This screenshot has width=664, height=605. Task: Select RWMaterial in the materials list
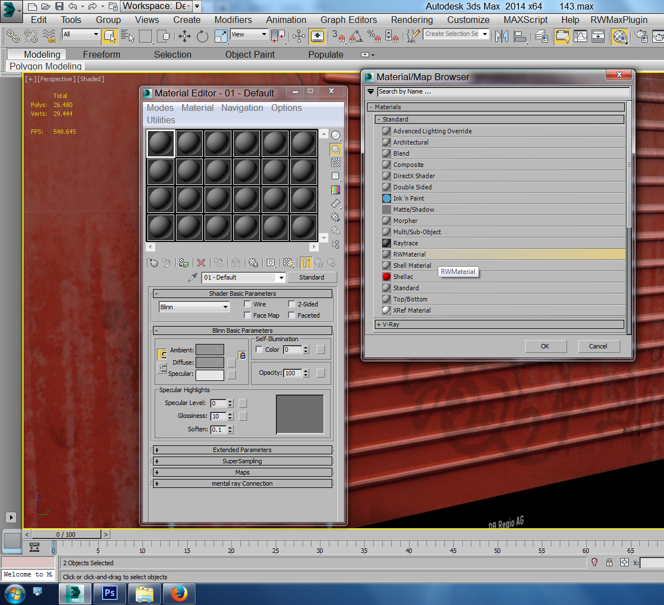pyautogui.click(x=410, y=254)
